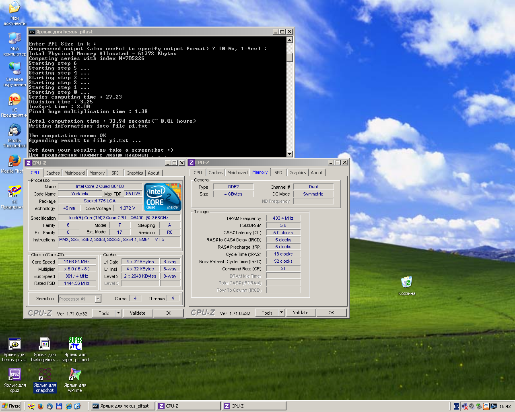
Task: Open the left CPU-Z window system icon
Action: point(29,163)
